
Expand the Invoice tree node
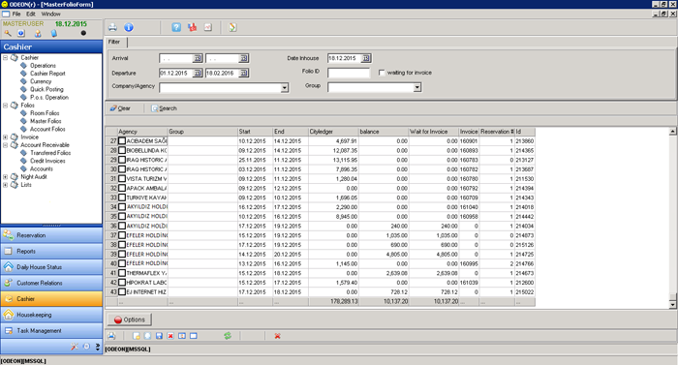tap(5, 137)
